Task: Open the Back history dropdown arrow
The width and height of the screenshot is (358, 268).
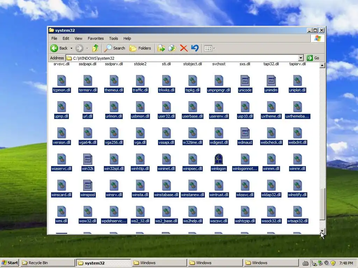Action: pos(71,48)
